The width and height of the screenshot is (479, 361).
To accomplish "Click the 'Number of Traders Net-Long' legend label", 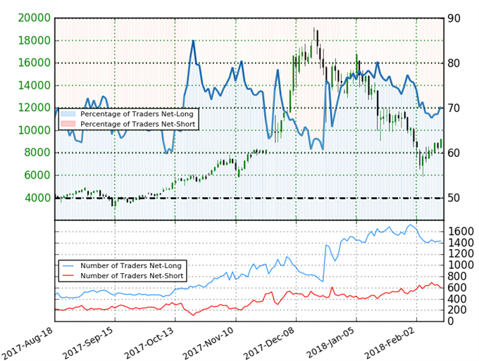I will [131, 266].
